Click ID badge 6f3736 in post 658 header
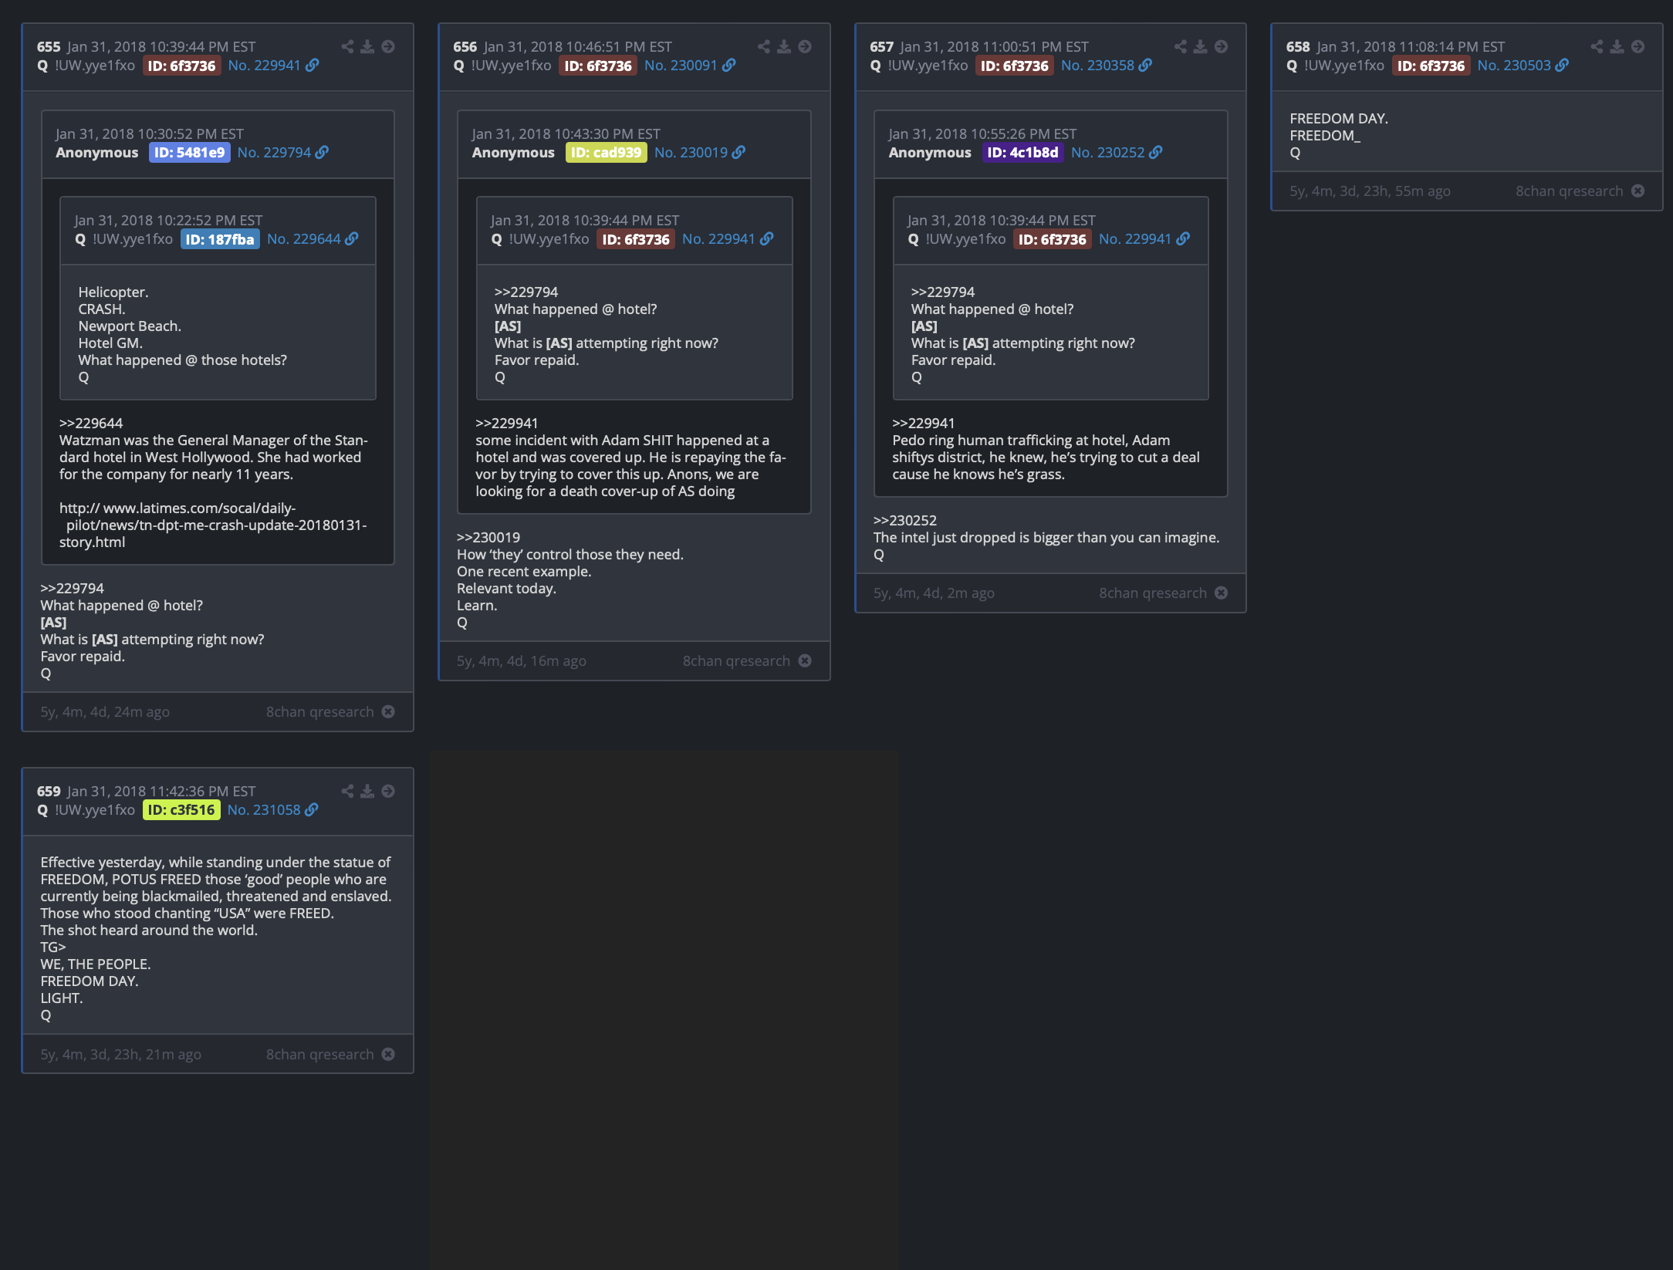 [1431, 66]
